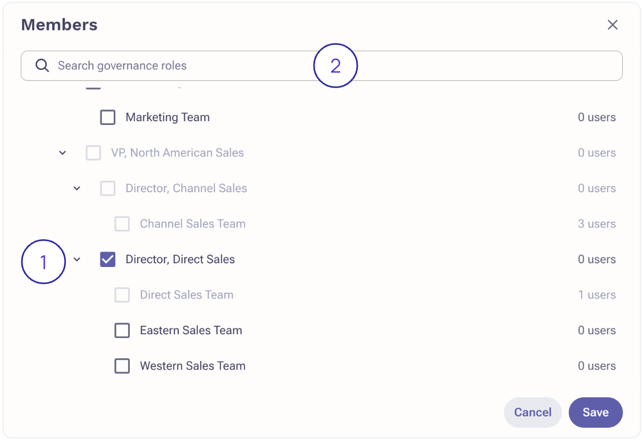The height and width of the screenshot is (440, 643).
Task: Click the Marketing Team label
Action: tap(168, 117)
